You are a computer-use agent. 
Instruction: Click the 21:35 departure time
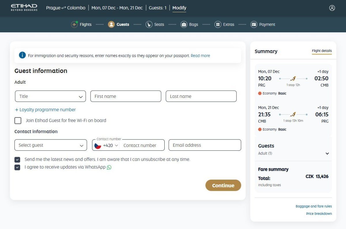[264, 114]
